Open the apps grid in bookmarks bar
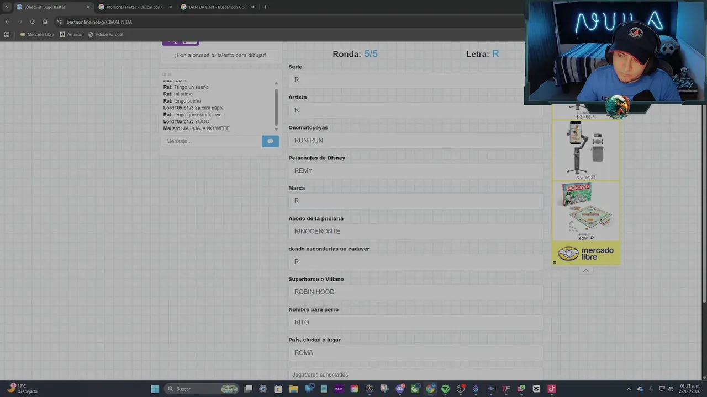This screenshot has height=397, width=707. coord(7,34)
